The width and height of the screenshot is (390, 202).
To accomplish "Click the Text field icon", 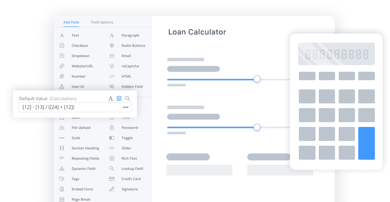I will [62, 35].
